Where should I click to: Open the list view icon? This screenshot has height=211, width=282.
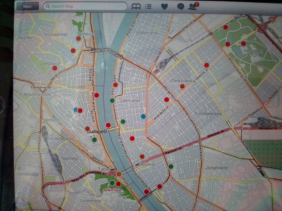coord(148,6)
